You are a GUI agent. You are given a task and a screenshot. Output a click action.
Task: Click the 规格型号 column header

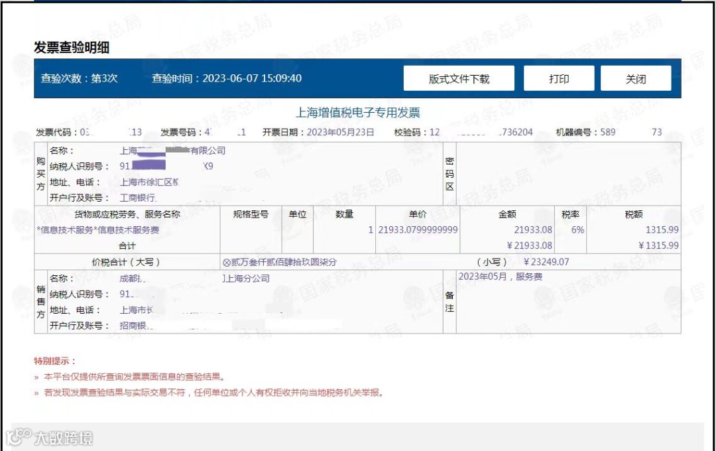pos(251,214)
